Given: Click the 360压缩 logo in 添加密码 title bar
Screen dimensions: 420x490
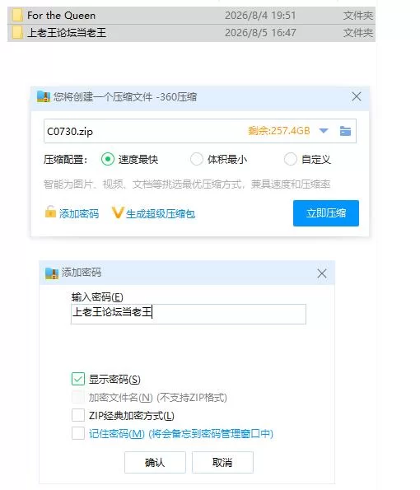Looking at the screenshot, I should click(x=52, y=273).
